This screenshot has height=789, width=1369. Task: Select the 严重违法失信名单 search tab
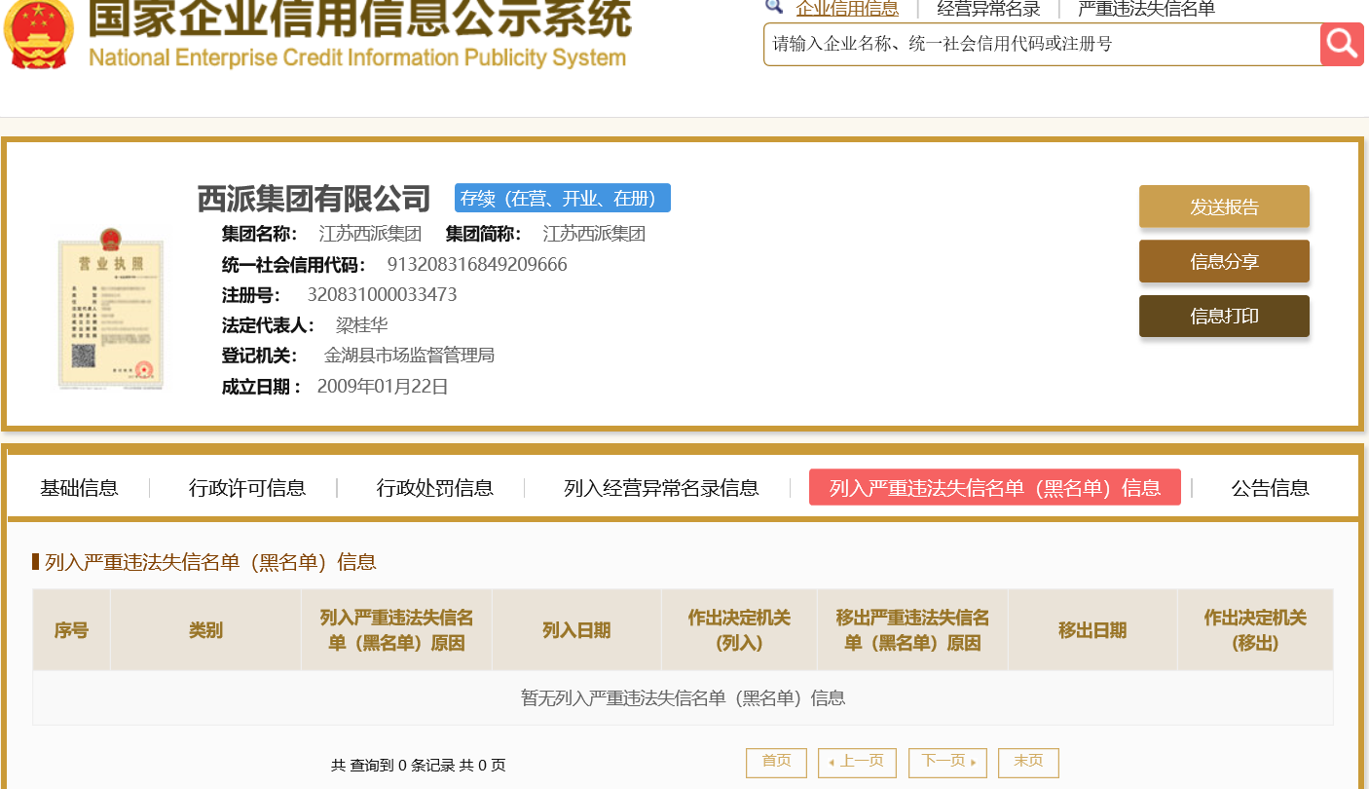coord(1146,9)
